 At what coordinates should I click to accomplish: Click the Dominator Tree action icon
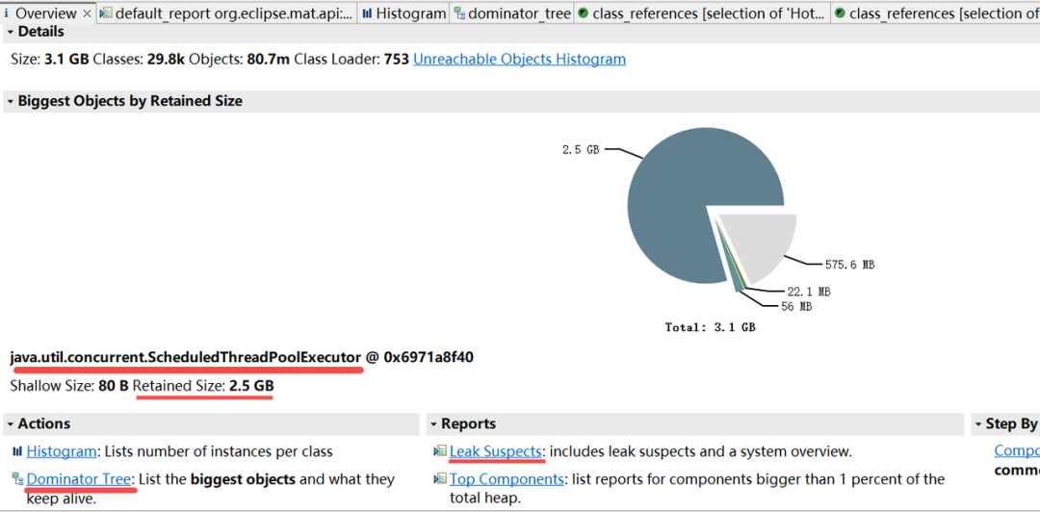click(x=18, y=479)
